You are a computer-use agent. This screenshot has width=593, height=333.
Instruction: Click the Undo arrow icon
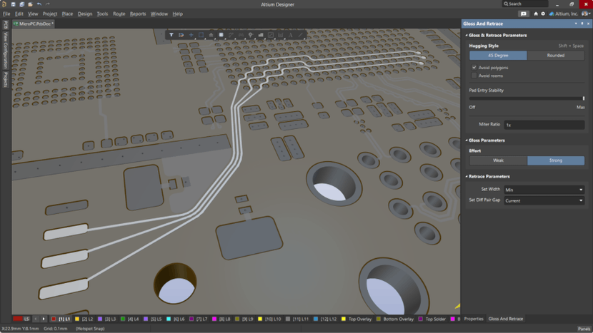[x=39, y=4]
